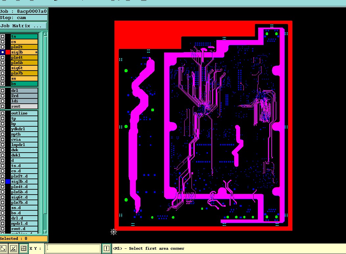Click the layer list scroll down arrow

tap(45, 232)
